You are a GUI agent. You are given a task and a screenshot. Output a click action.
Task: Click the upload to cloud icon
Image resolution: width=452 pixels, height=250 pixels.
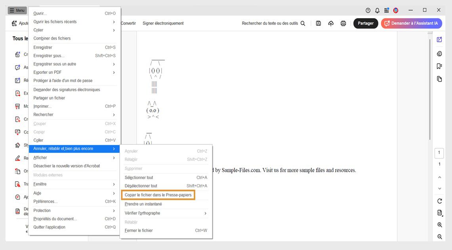tap(331, 23)
